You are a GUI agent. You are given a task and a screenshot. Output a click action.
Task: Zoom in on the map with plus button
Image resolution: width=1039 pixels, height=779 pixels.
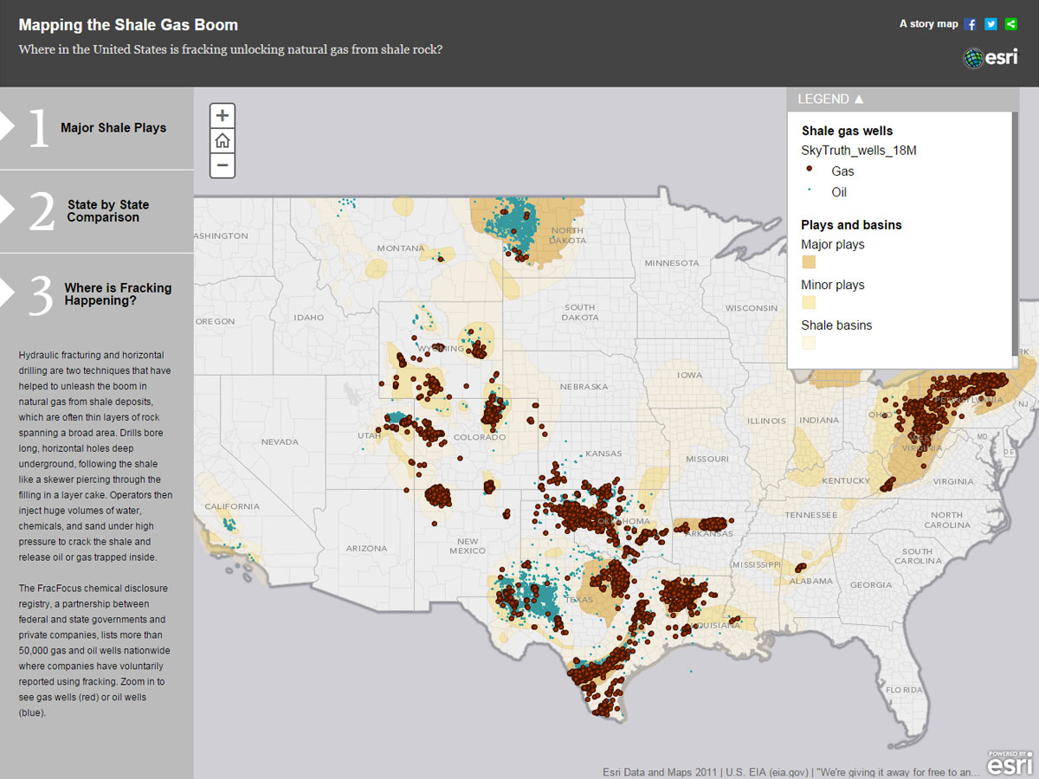pyautogui.click(x=223, y=115)
